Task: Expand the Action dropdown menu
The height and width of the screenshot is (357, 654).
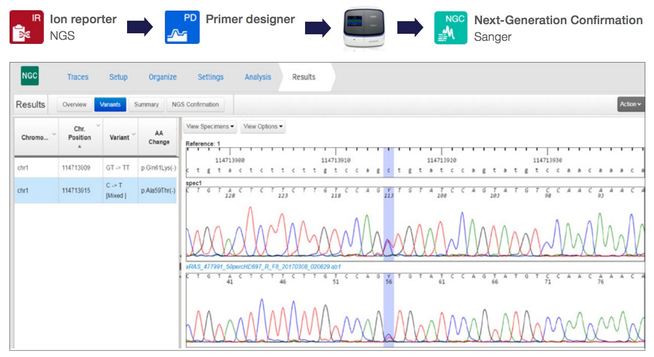Action: [630, 104]
